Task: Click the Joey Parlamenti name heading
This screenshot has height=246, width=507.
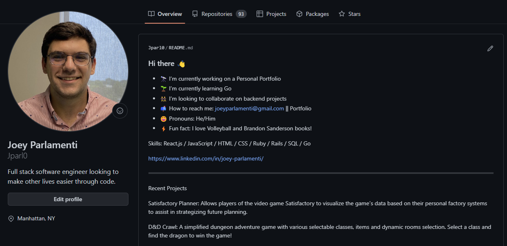Action: [x=42, y=145]
